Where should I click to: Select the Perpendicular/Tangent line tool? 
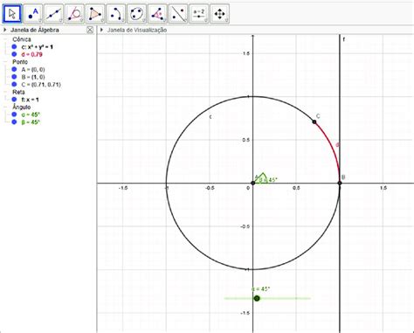(x=74, y=14)
